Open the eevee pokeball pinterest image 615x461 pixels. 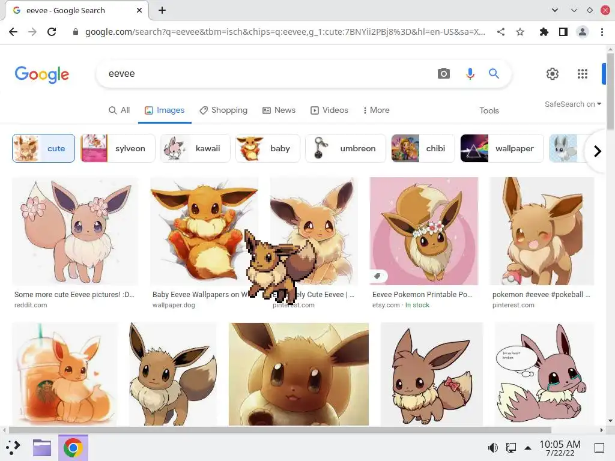[542, 231]
